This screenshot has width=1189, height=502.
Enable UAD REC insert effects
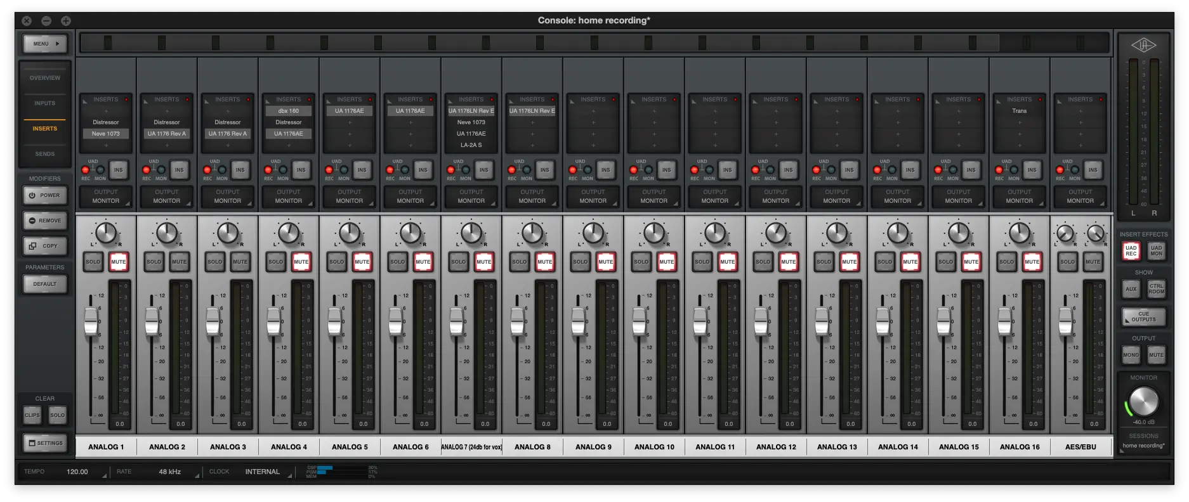[1131, 251]
